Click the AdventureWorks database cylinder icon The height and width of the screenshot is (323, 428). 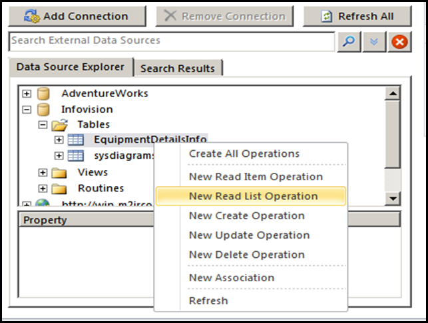[43, 94]
